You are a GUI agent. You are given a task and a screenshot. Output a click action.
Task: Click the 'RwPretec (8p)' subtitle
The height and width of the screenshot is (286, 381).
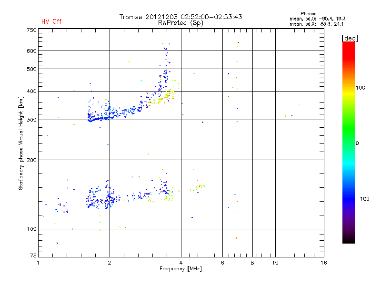[x=180, y=23]
